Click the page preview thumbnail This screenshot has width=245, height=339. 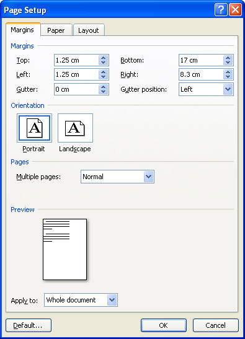(65, 249)
